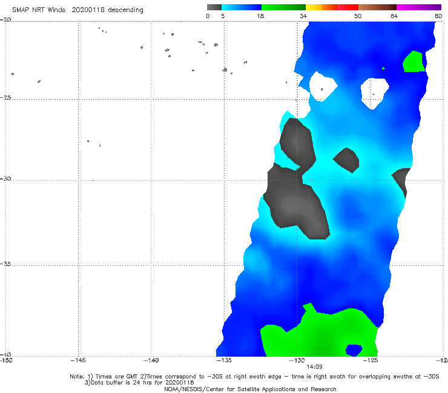Viewport: 448px width, 393px height.
Task: Click the longitude label '-135'
Action: (x=224, y=360)
